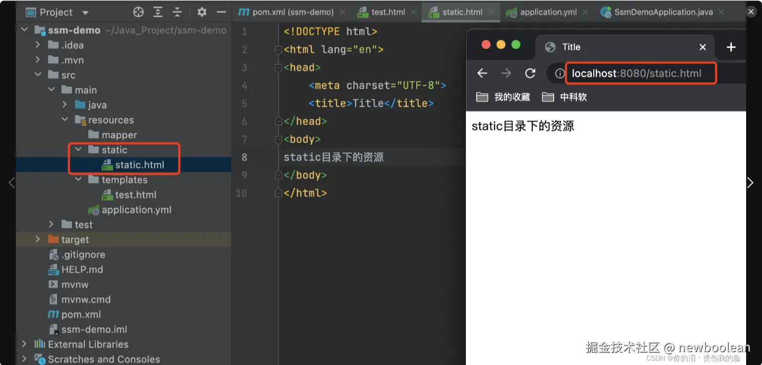
Task: Click the DOCTYPE html line in editor
Action: tap(330, 32)
